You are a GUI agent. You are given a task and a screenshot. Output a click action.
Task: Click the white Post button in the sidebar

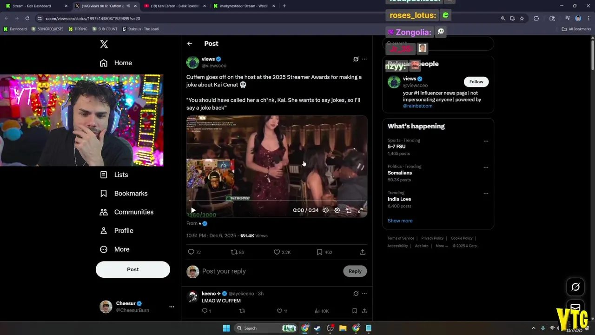(x=133, y=269)
